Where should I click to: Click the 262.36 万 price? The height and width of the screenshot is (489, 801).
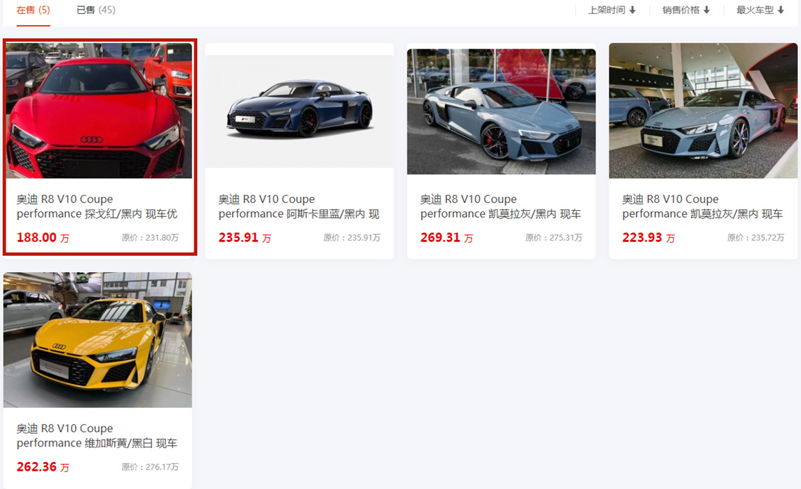43,467
